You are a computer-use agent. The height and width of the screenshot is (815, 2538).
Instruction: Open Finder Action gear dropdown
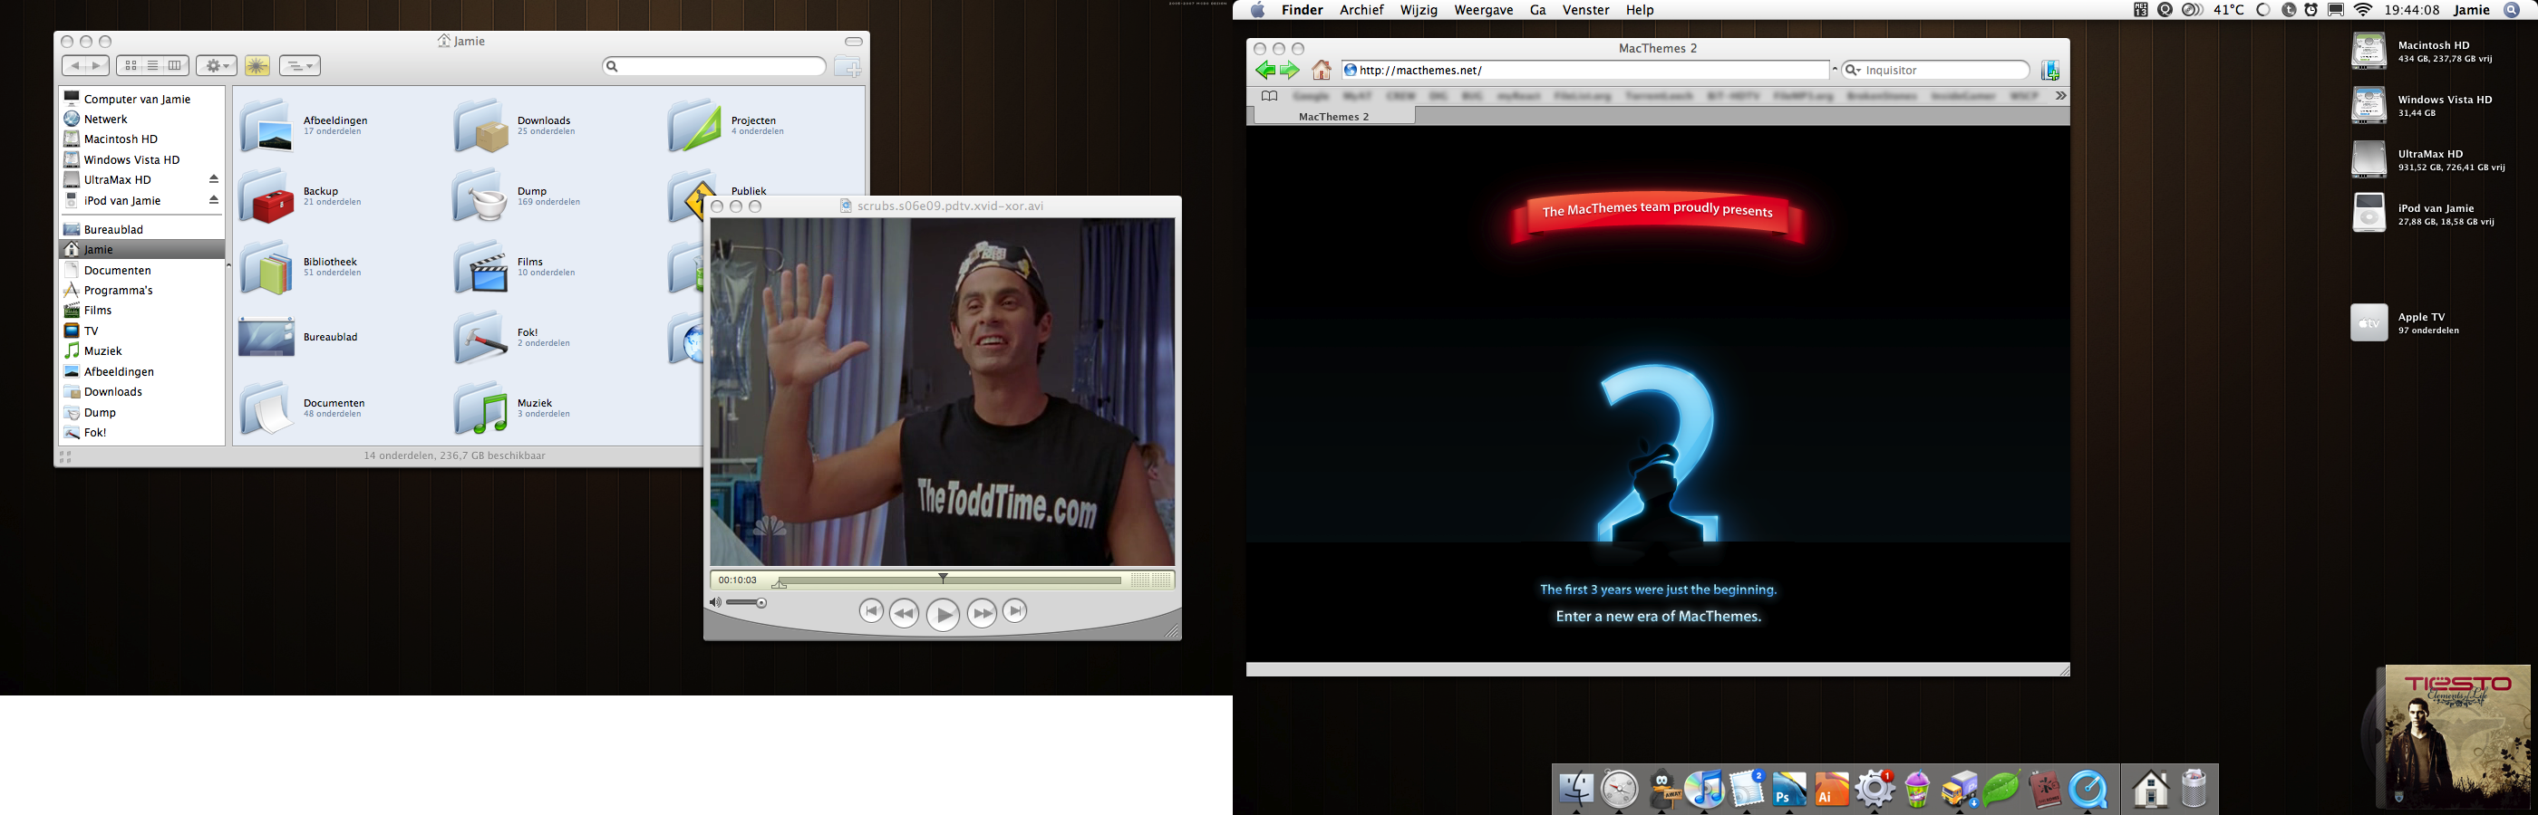[216, 66]
